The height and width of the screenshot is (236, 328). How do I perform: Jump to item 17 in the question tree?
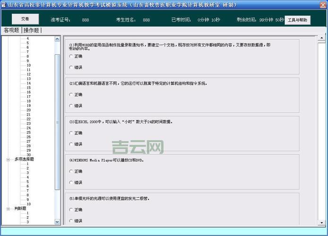pyautogui.click(x=28, y=97)
